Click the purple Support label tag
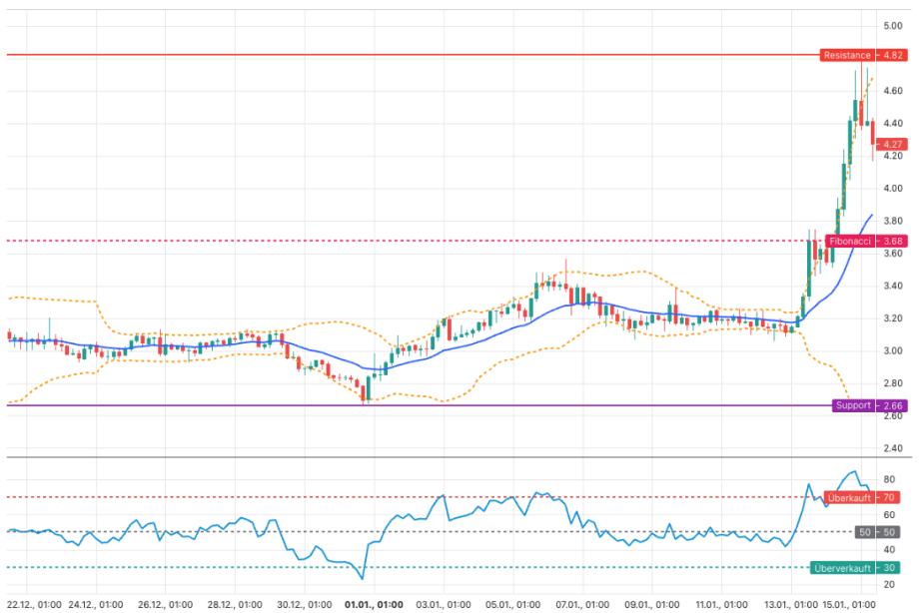The image size is (919, 613). [x=853, y=405]
